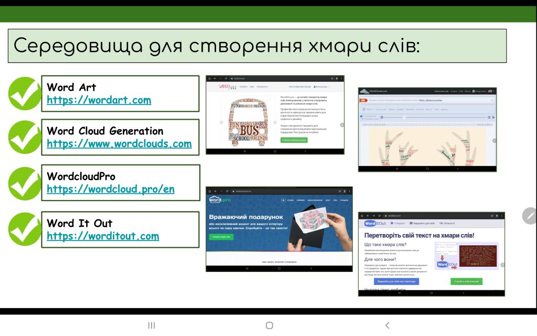Click the refresh icon in the WordArt browser toolbar
Image resolution: width=537 pixels, height=336 pixels.
click(225, 78)
